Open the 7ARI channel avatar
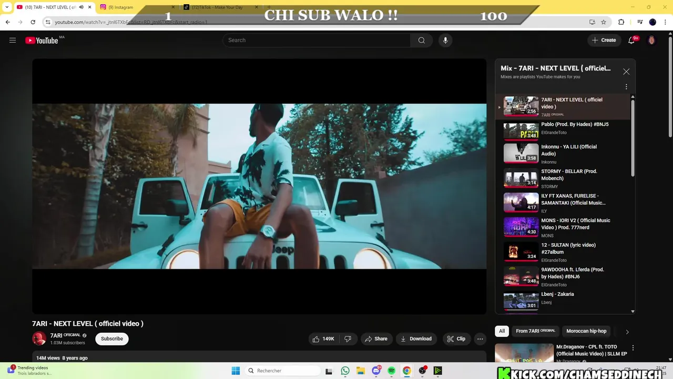Viewport: 673px width, 379px height. [x=39, y=338]
